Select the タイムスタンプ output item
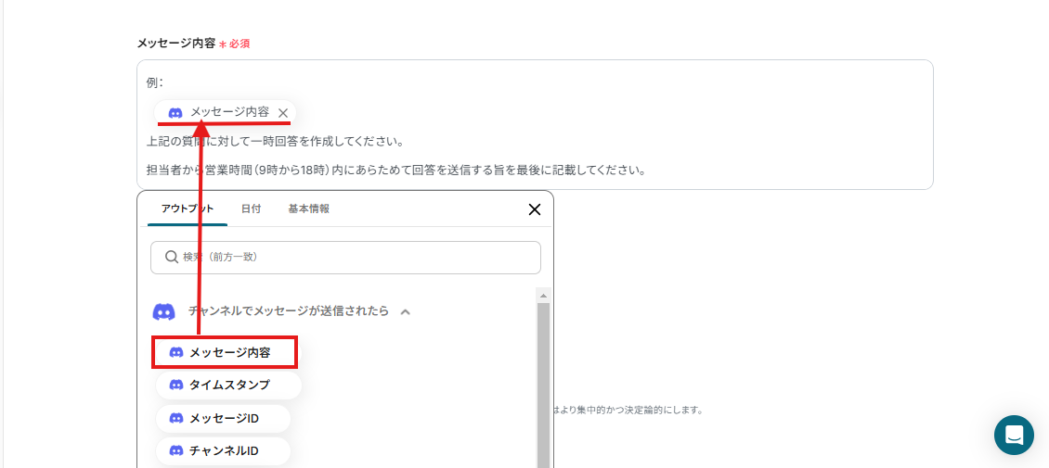 [x=228, y=386]
